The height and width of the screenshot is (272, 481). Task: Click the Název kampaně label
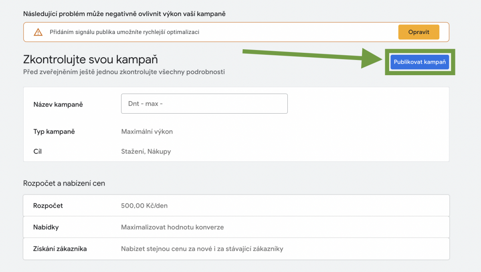pos(58,104)
